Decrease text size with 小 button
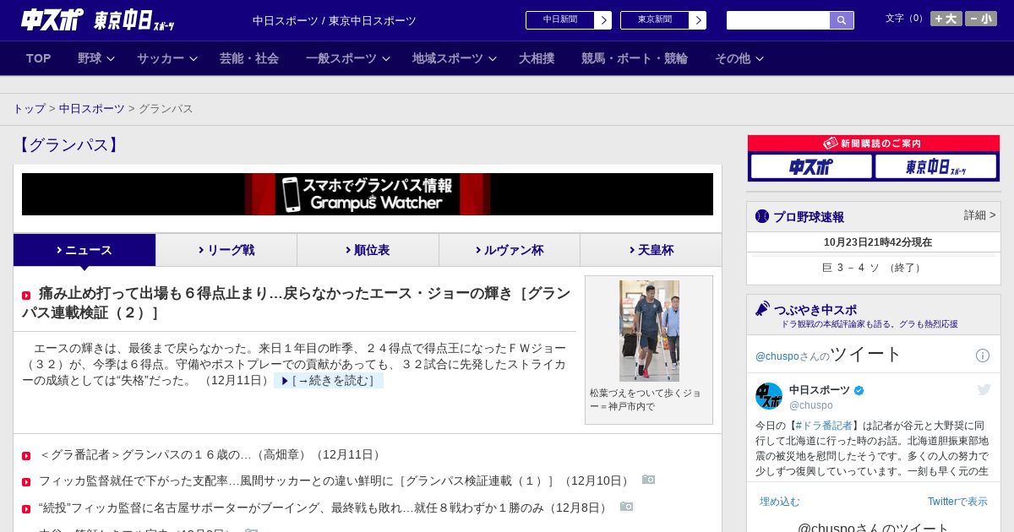The image size is (1014, 532). tap(981, 19)
